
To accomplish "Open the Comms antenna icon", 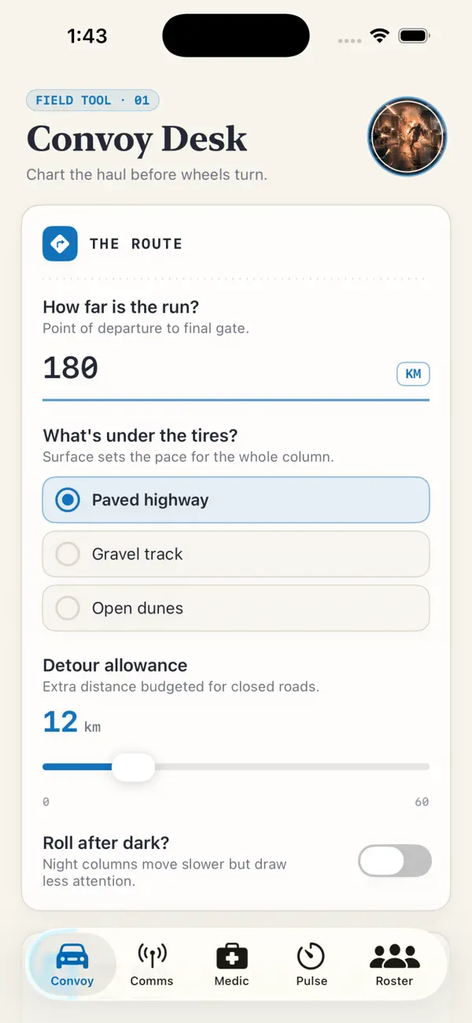I will point(152,957).
